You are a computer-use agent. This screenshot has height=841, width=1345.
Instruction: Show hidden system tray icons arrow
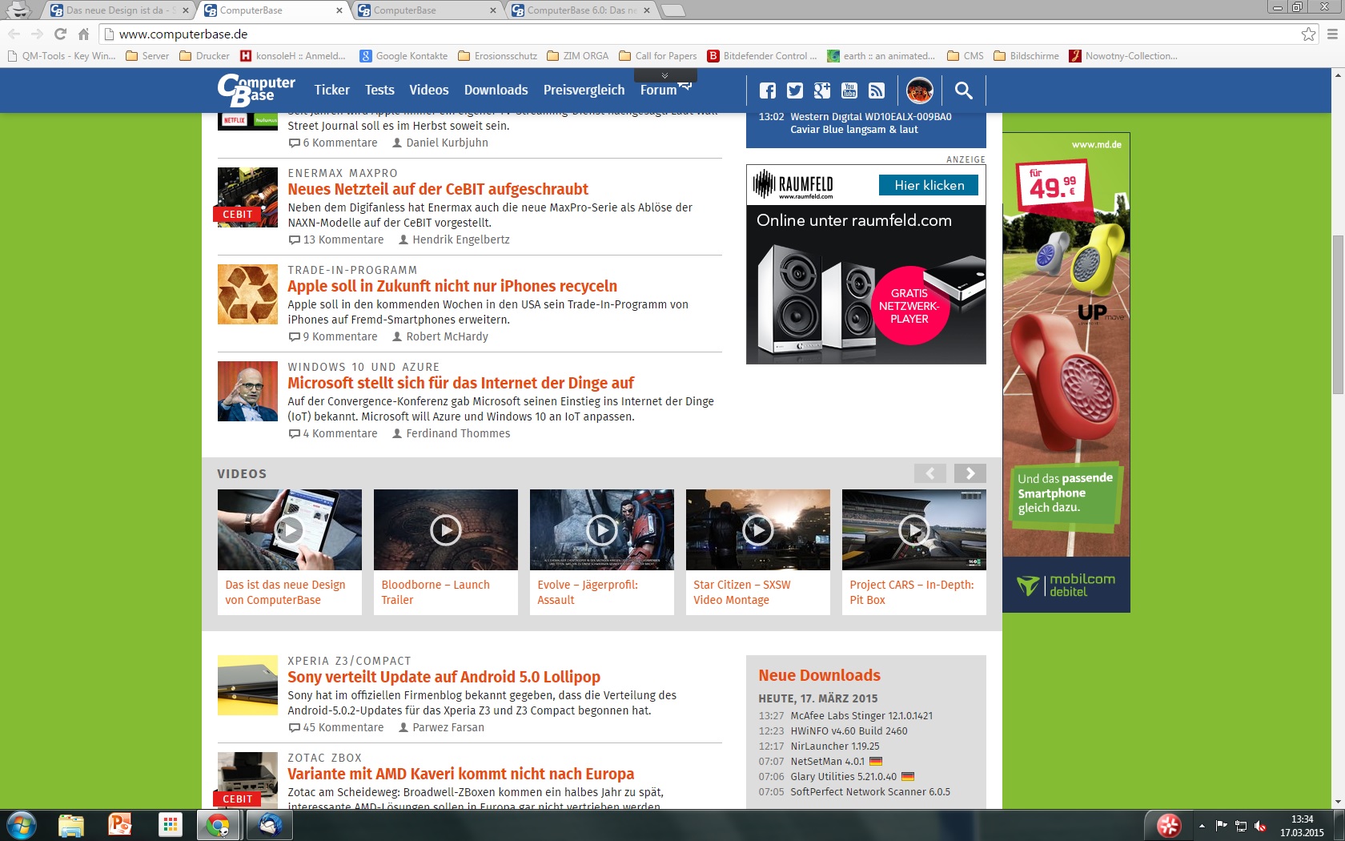click(1202, 826)
